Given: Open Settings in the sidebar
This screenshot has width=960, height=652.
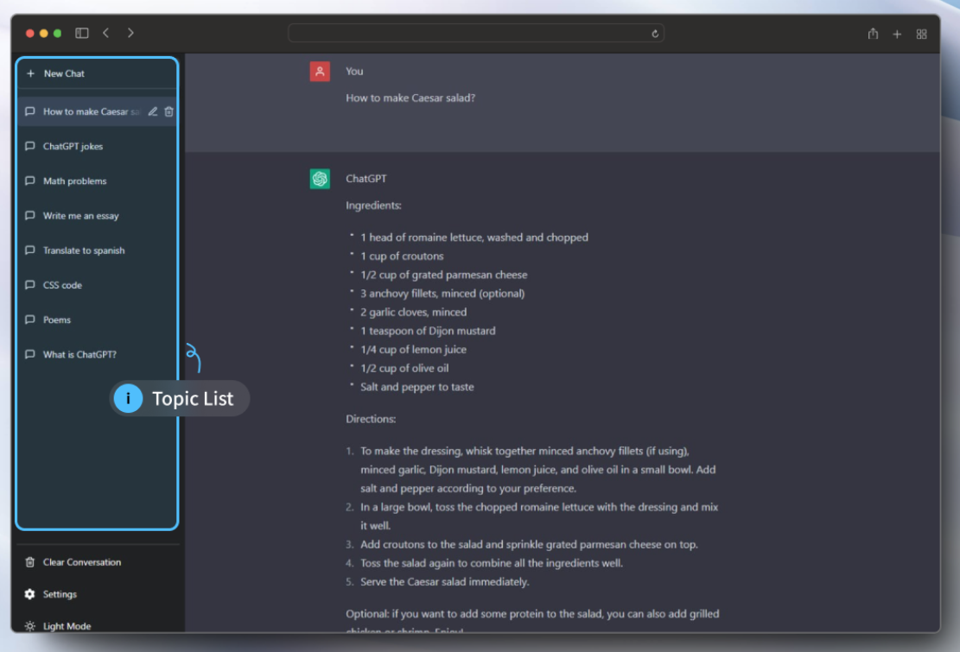Looking at the screenshot, I should pyautogui.click(x=60, y=594).
